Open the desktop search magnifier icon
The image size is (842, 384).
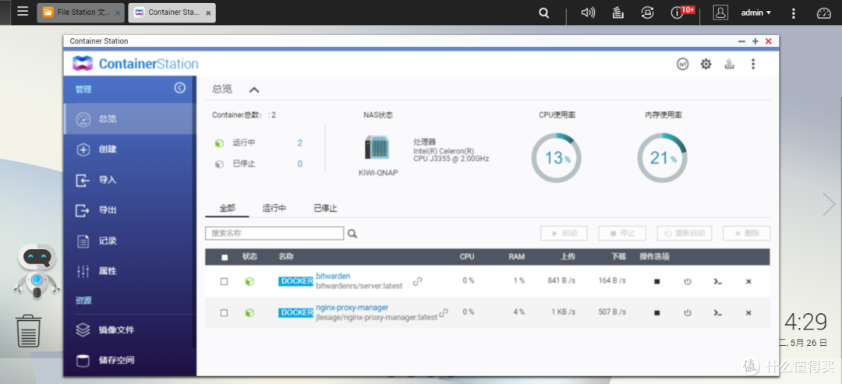coord(544,13)
